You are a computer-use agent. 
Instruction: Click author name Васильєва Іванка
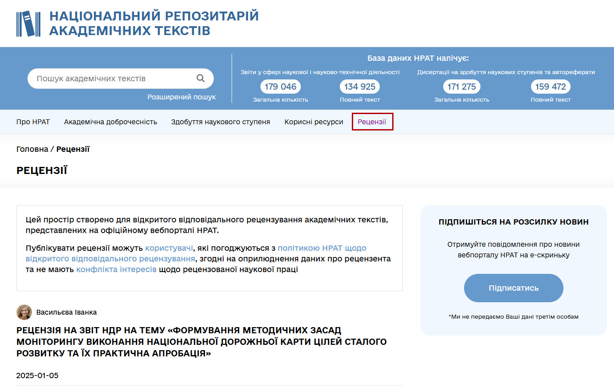[67, 312]
